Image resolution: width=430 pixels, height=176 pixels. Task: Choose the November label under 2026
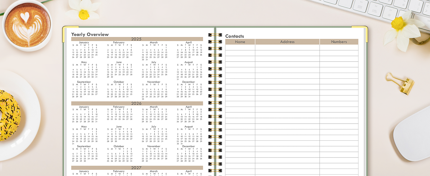154,146
